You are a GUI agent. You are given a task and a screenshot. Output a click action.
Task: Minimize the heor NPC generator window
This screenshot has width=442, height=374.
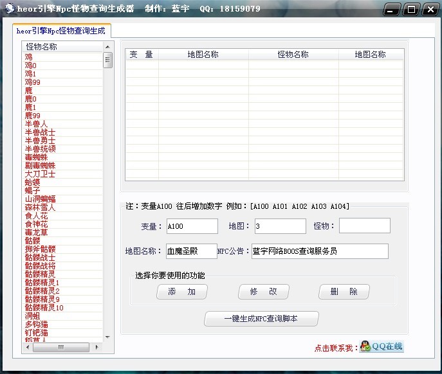[x=394, y=9]
